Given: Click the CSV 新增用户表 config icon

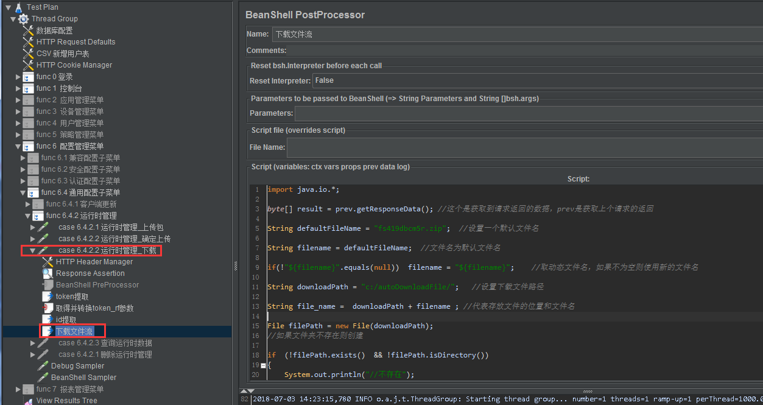Looking at the screenshot, I should click(28, 54).
